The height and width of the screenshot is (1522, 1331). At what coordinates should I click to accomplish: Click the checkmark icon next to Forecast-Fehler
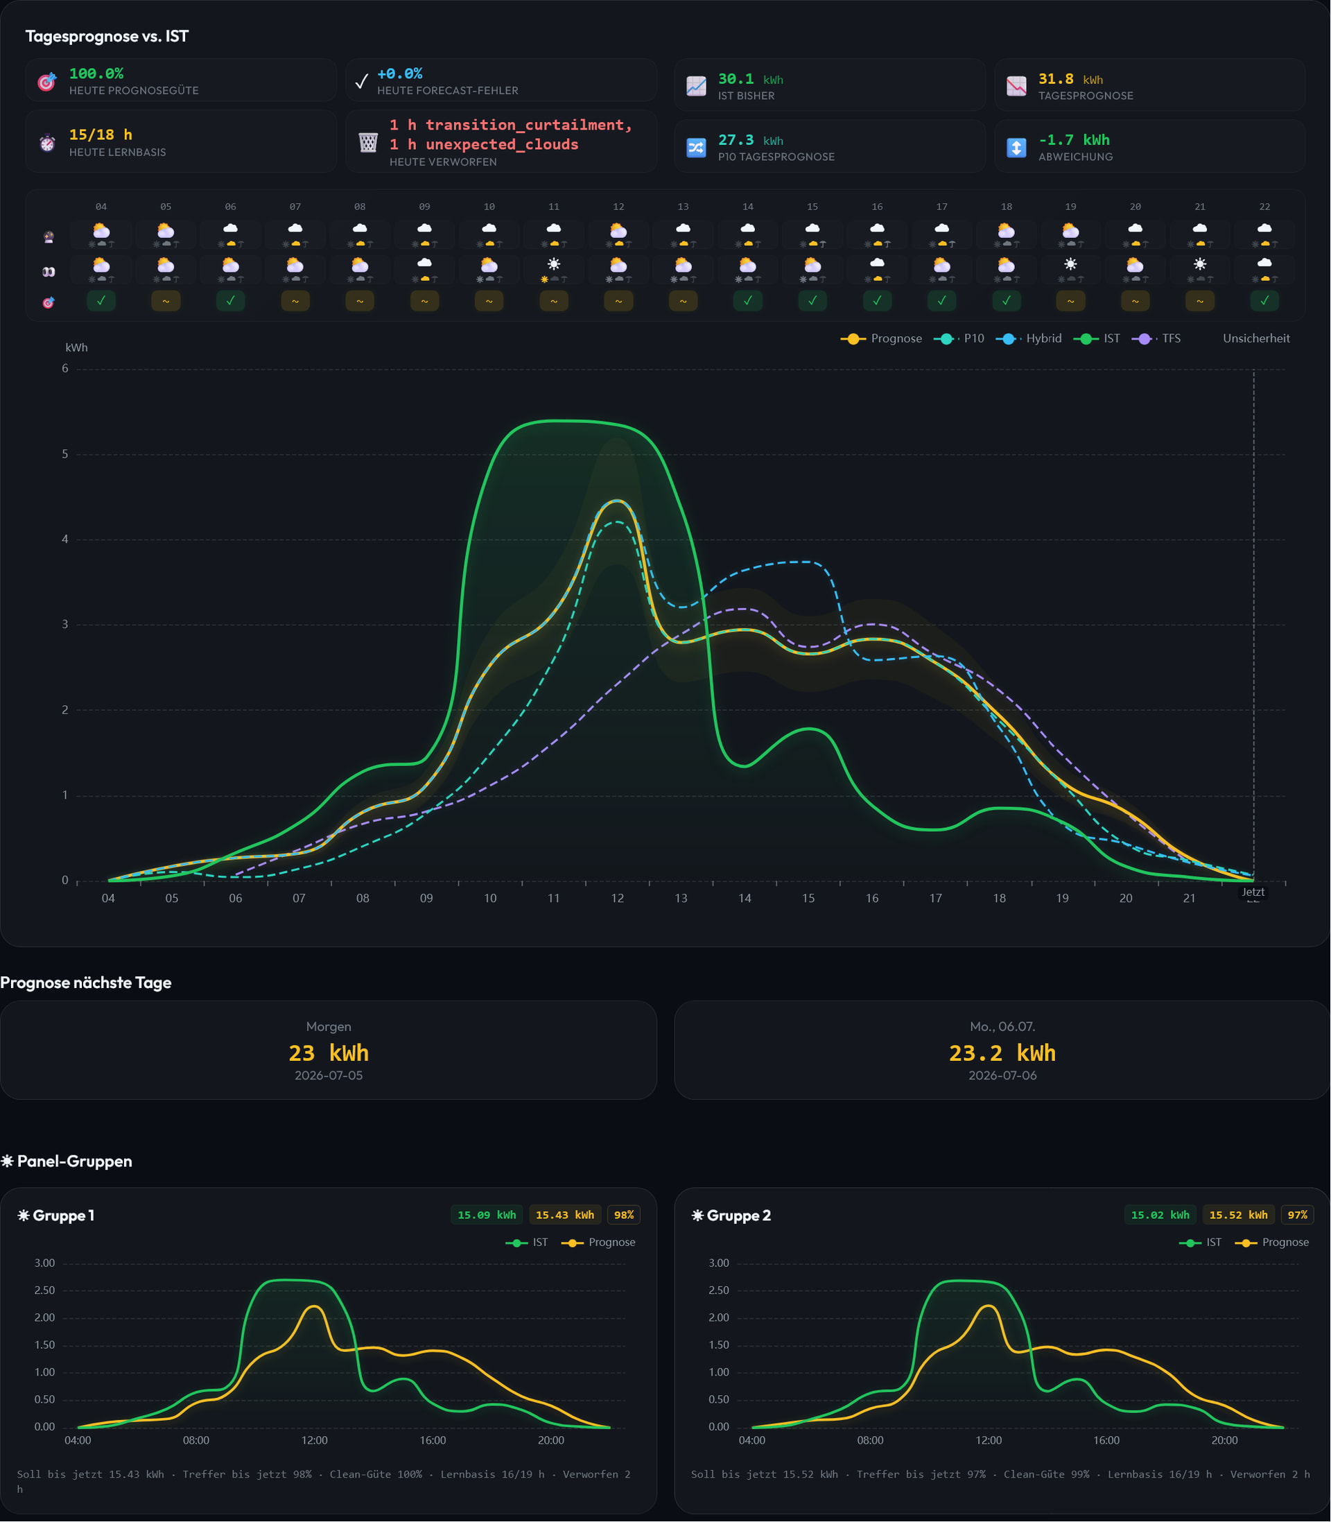[362, 81]
